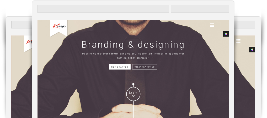This screenshot has height=118, width=267.
Task: Click the down chevron under Start
Action: tap(133, 96)
